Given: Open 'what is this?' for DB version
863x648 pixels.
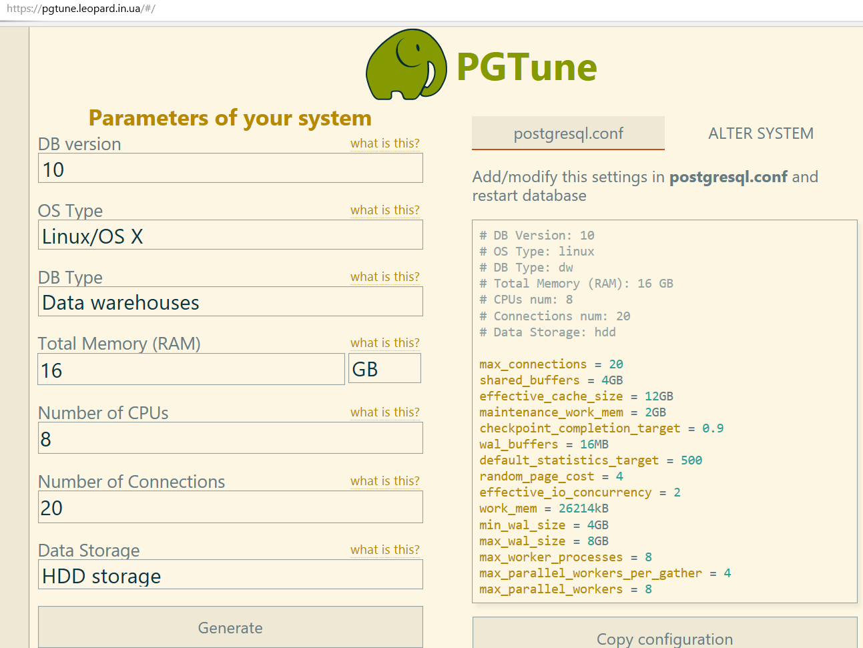Looking at the screenshot, I should click(385, 143).
